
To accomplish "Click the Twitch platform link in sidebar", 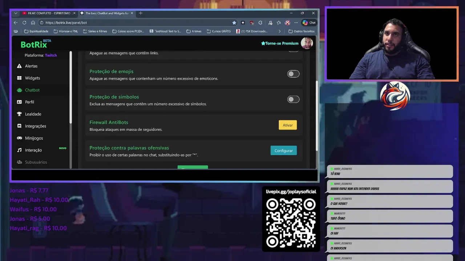I will pos(51,55).
